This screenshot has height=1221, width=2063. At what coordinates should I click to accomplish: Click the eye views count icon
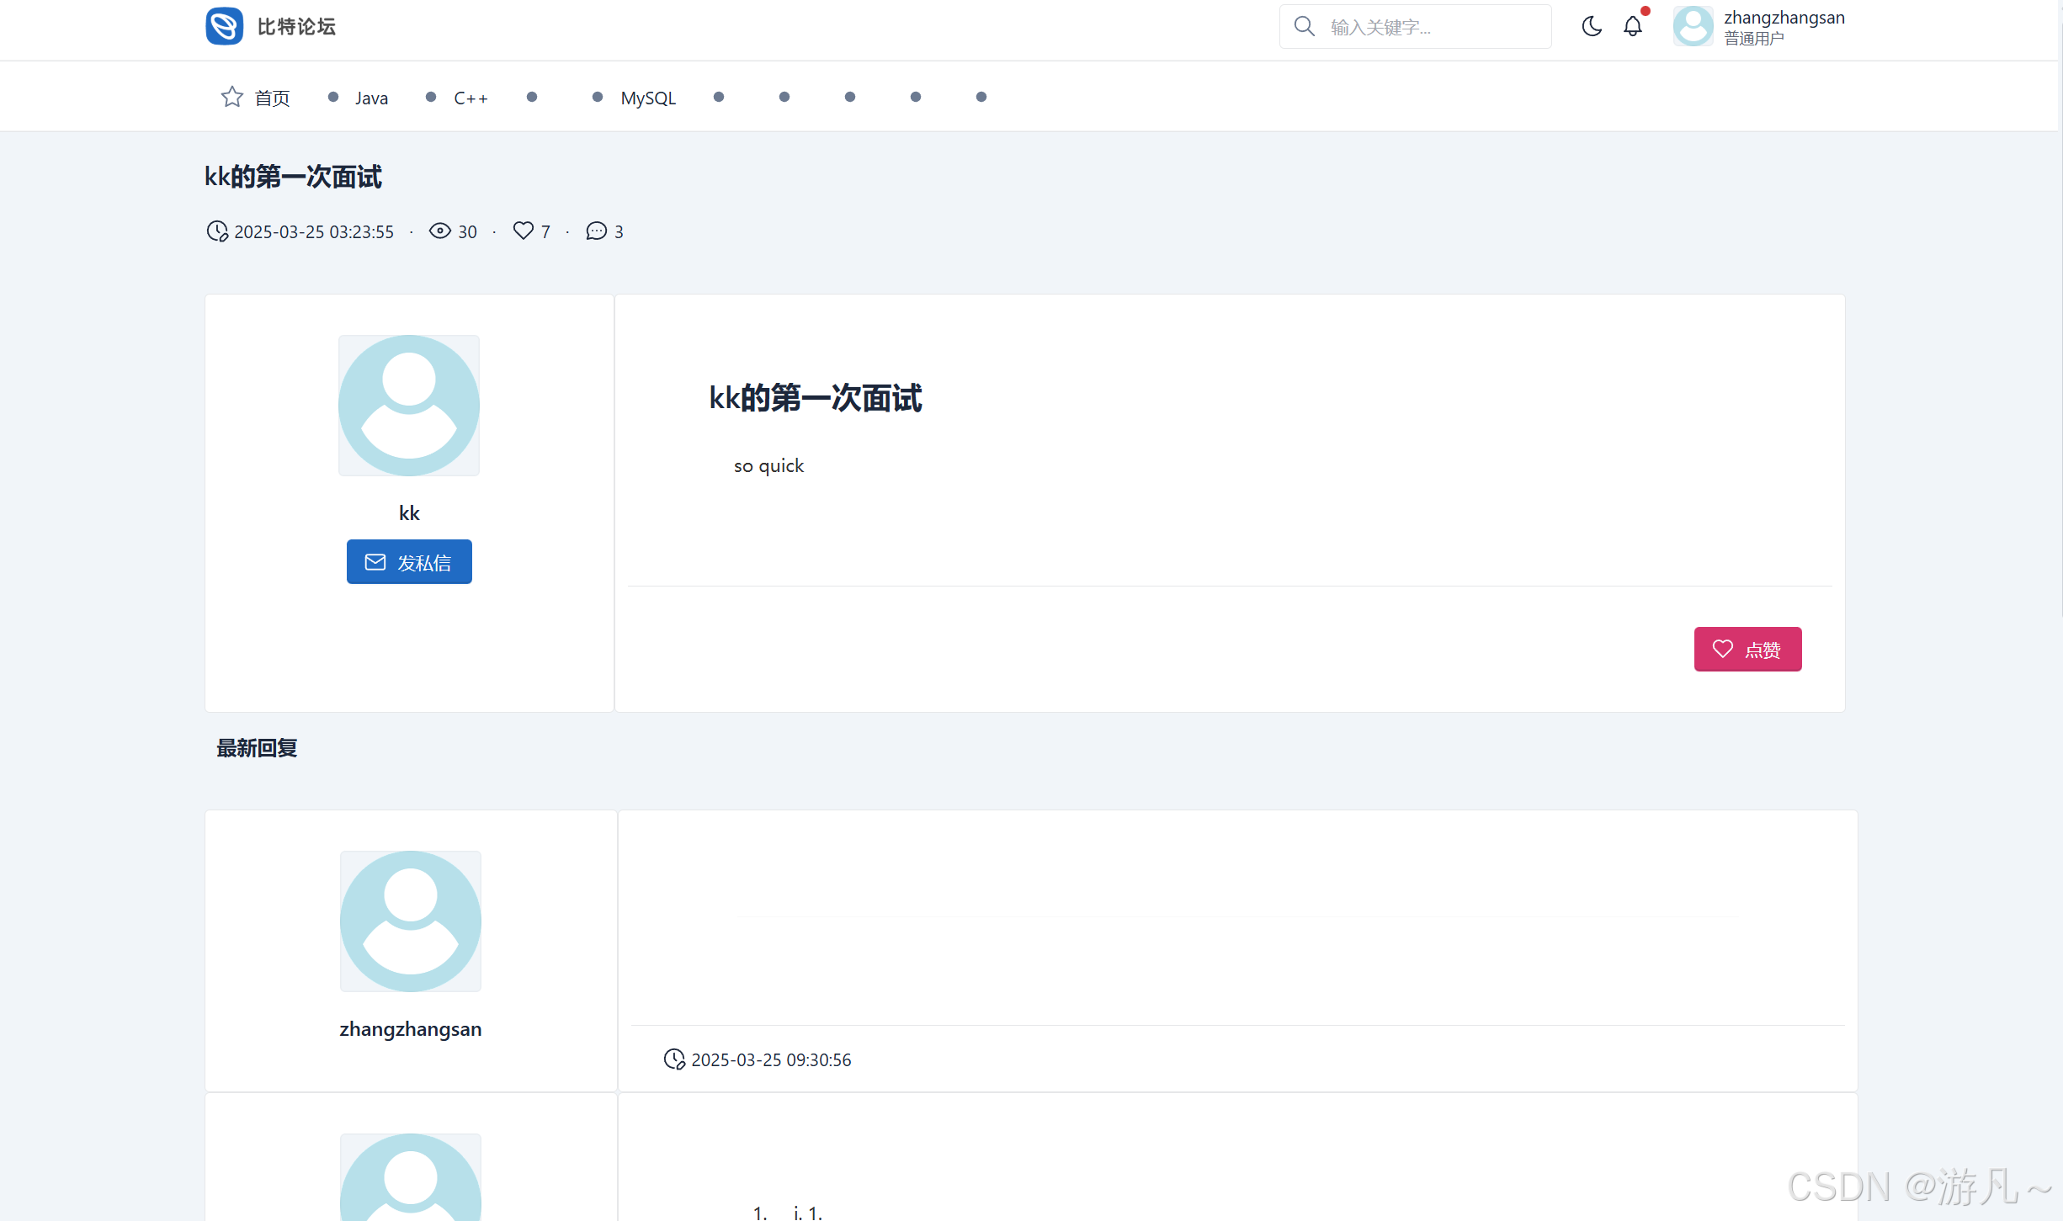(x=439, y=231)
